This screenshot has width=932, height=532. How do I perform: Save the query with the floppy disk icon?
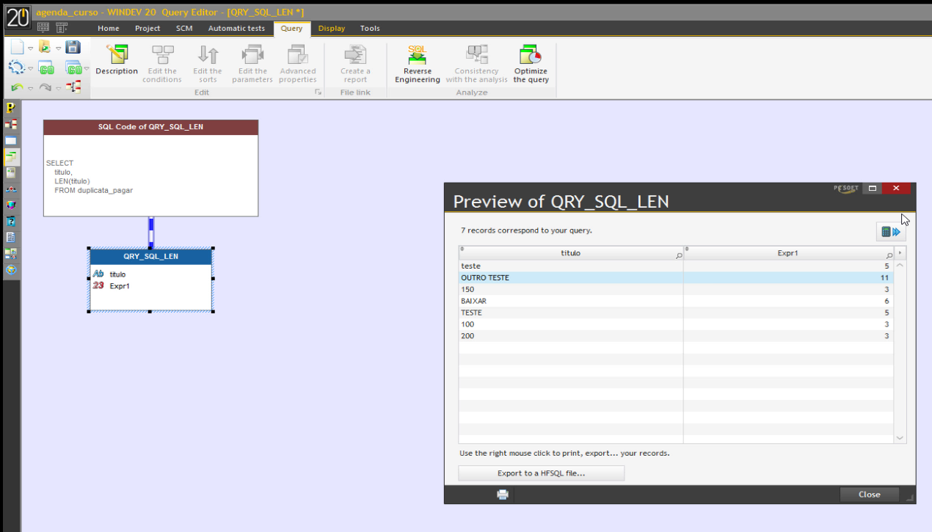pos(73,47)
